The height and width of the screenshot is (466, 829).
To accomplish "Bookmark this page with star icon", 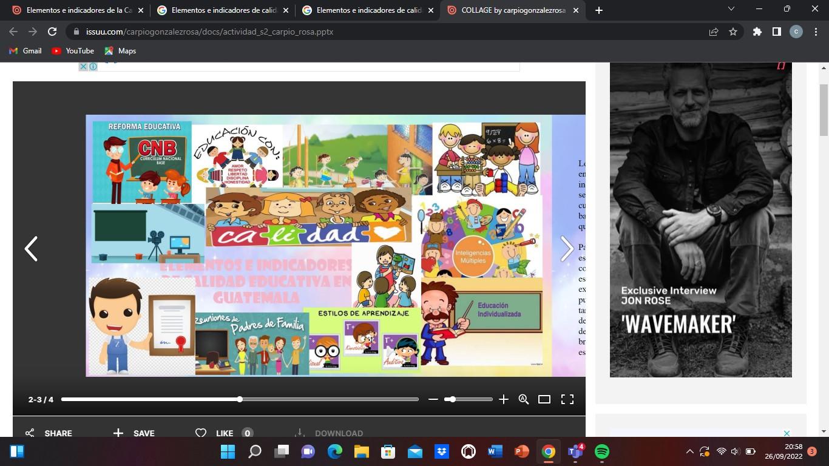I will [x=733, y=32].
